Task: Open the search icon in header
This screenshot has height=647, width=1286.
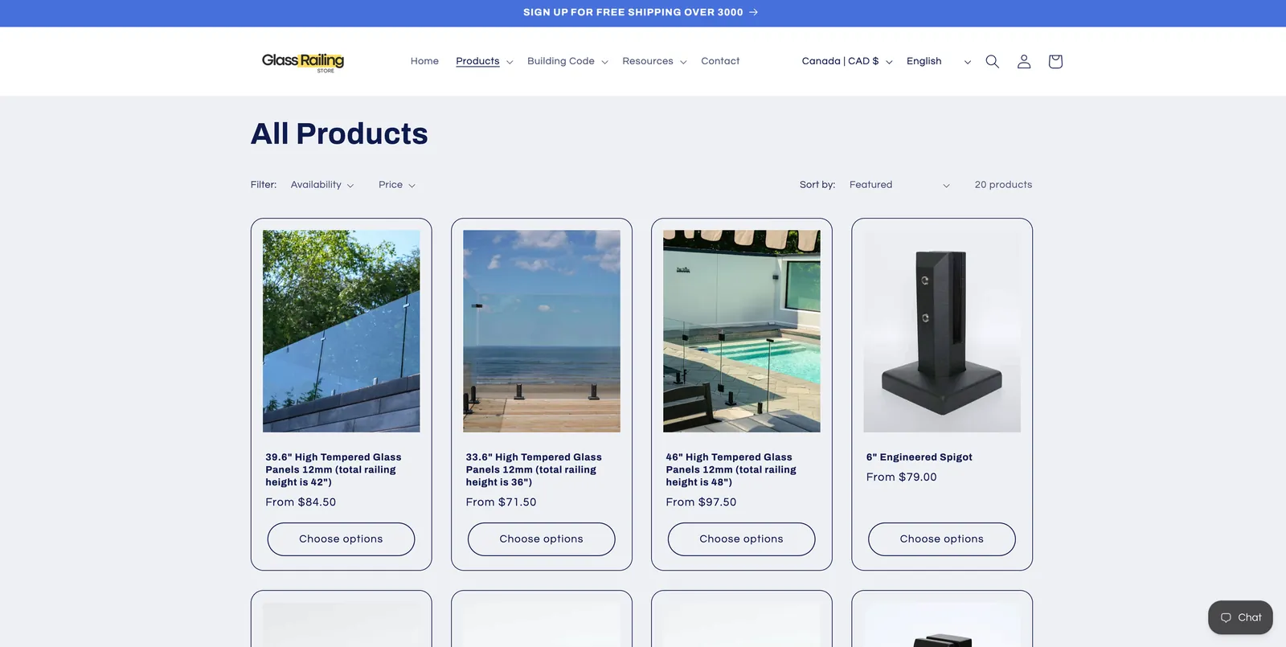Action: 992,61
